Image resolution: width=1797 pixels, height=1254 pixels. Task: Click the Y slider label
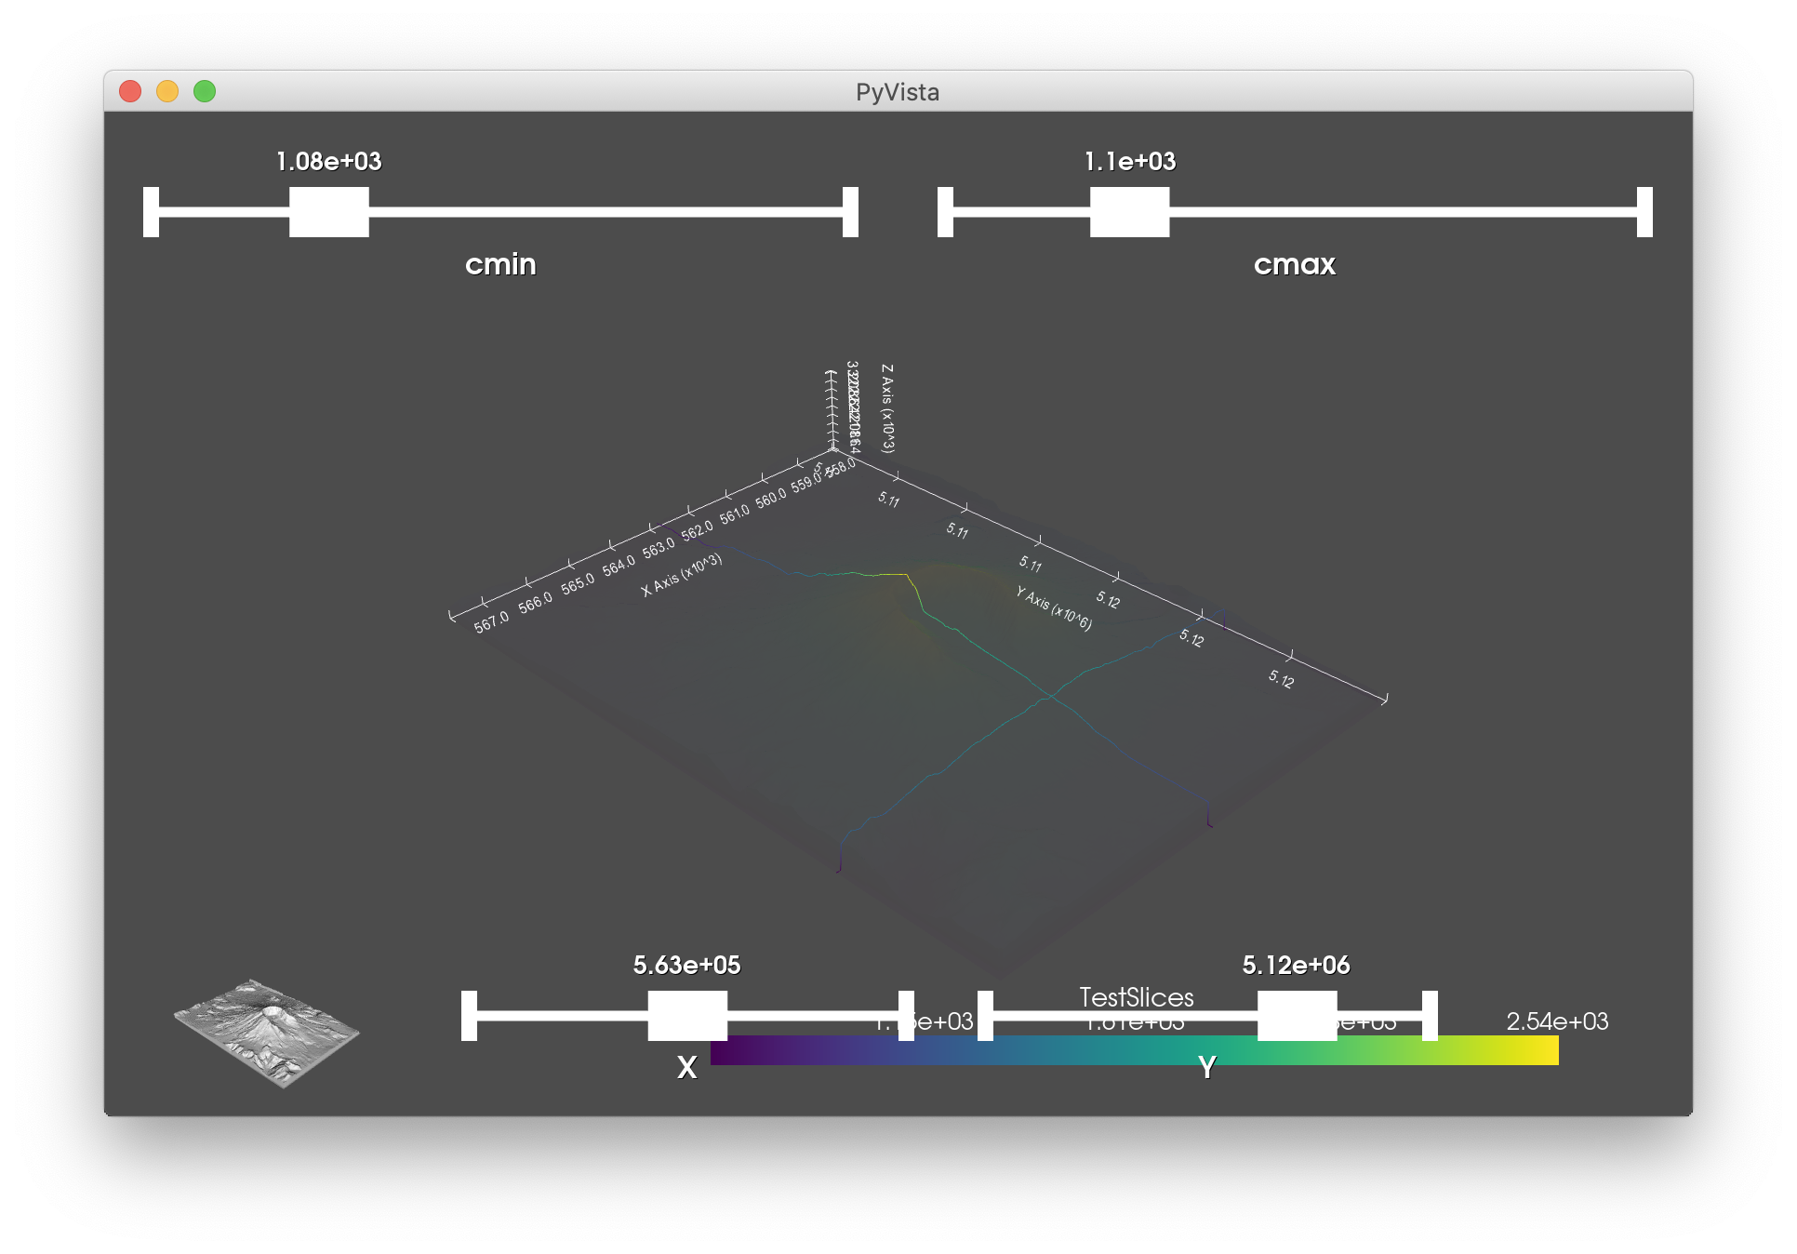point(1206,1068)
